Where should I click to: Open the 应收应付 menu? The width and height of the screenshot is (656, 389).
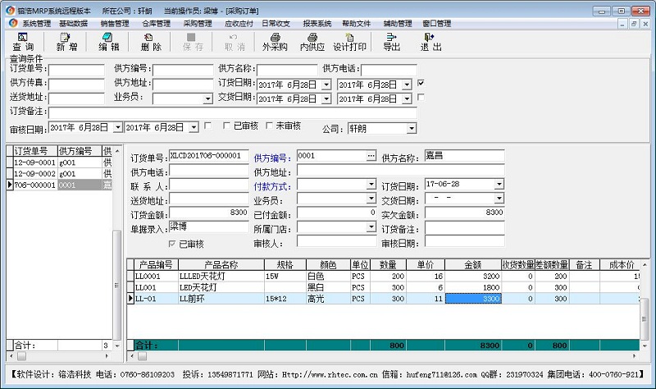(x=239, y=24)
